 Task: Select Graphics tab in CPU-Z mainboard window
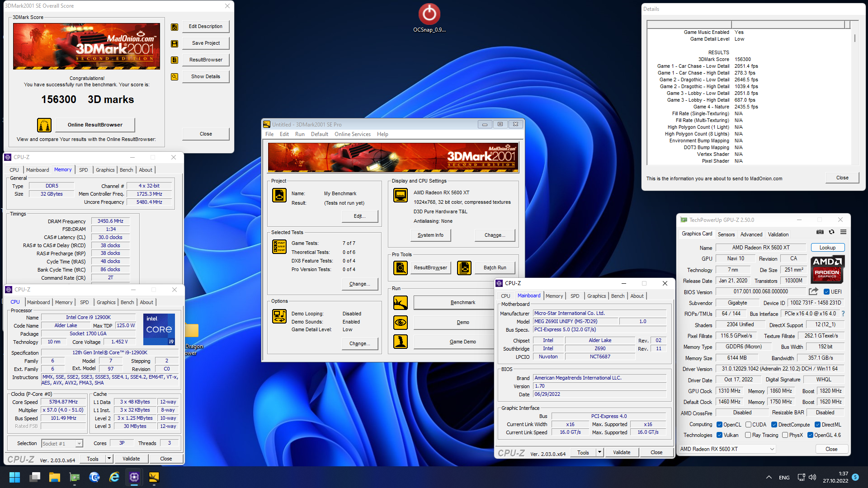coord(596,296)
